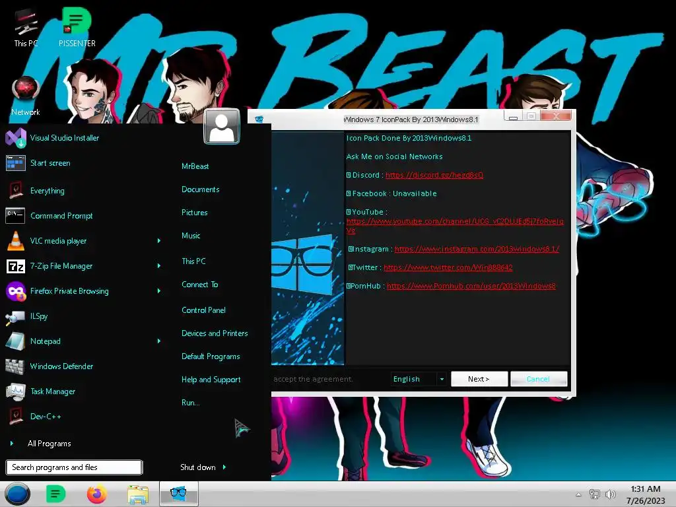Click the Command Prompt icon

[x=15, y=216]
